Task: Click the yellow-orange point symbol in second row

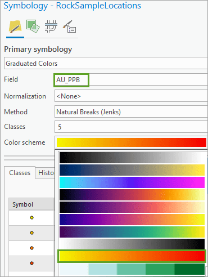Action: 31,233
